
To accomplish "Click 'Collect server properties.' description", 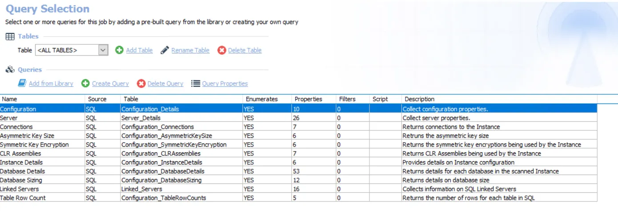I will tap(436, 118).
